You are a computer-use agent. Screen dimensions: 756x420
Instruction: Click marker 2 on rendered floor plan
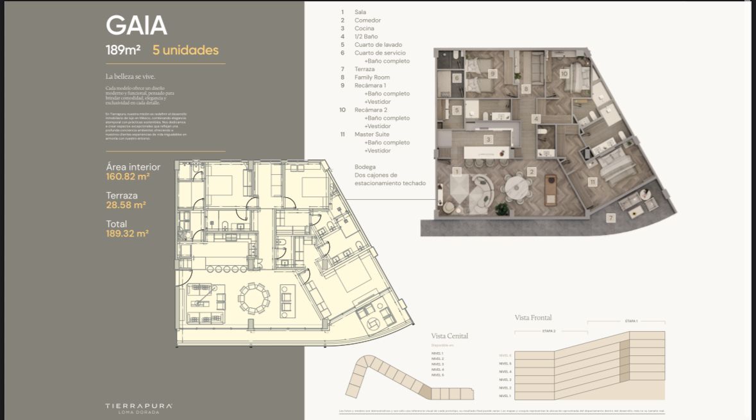click(532, 172)
